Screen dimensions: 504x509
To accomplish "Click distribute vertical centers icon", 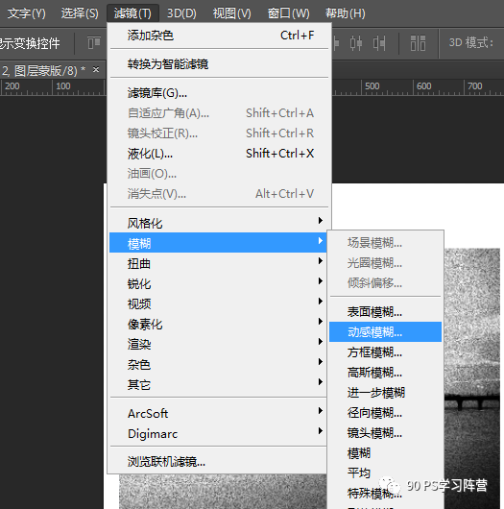I will (x=356, y=43).
